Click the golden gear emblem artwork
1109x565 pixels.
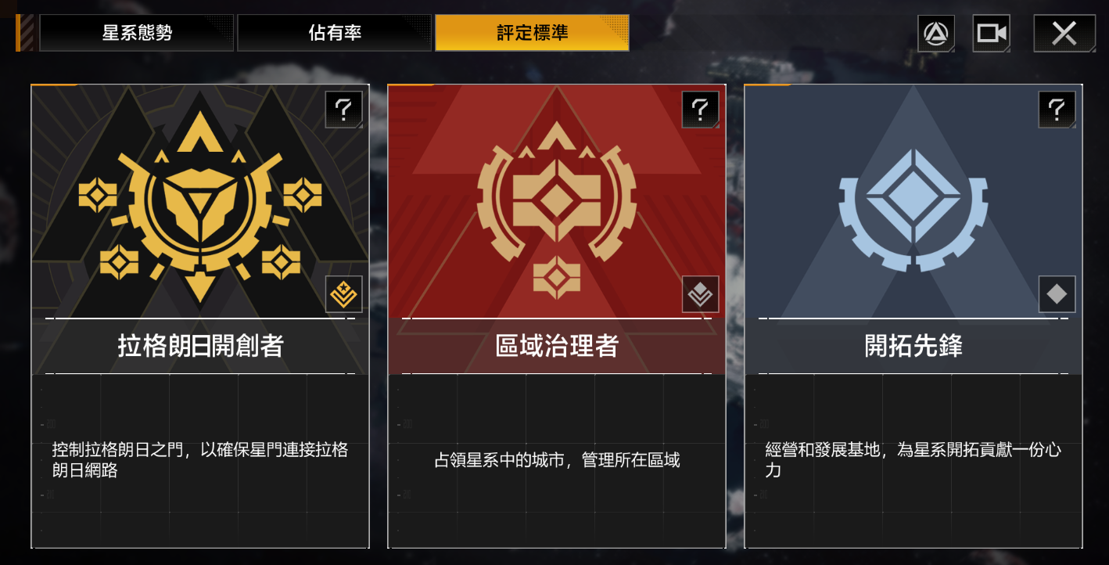click(200, 211)
